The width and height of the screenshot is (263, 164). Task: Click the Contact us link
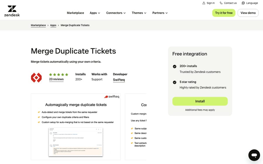(x=228, y=3)
